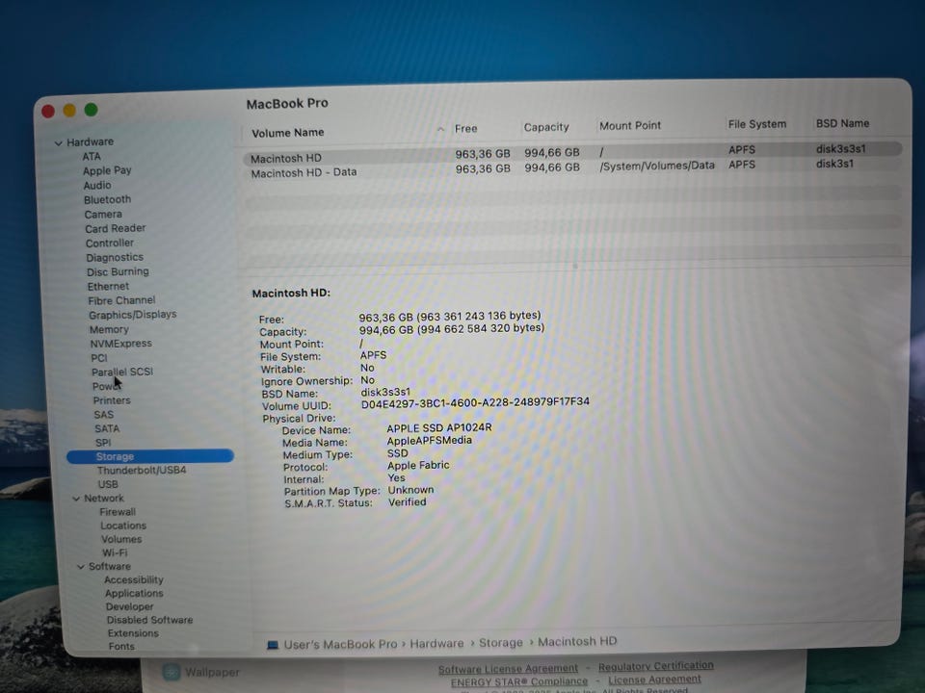Collapse the Software section chevron

click(x=81, y=567)
